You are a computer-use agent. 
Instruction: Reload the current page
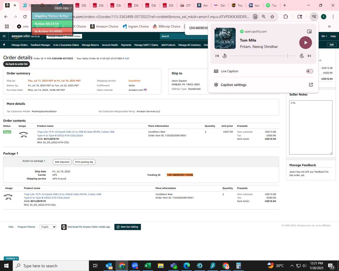coord(25,17)
